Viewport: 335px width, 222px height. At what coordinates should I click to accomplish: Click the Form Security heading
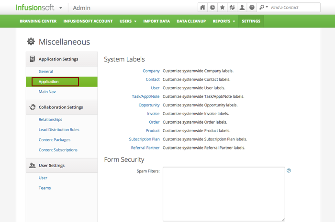coord(124,159)
